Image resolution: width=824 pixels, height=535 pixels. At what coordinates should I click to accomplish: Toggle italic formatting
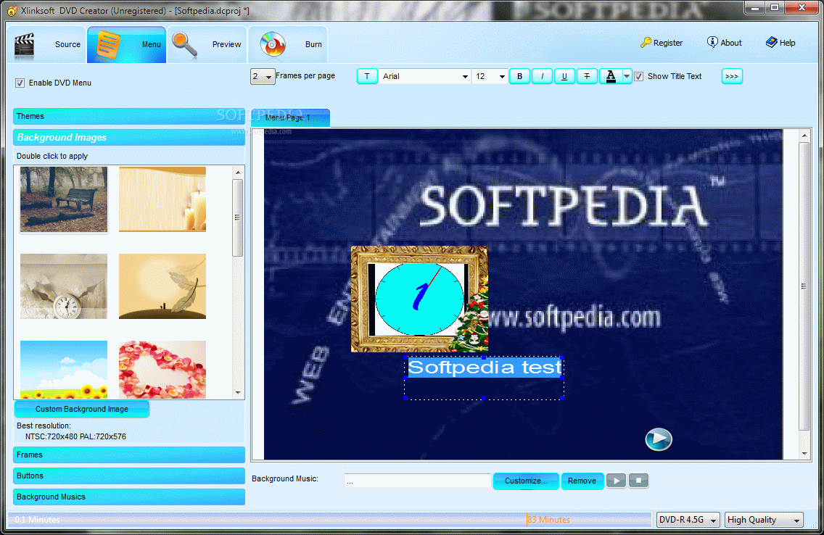coord(542,76)
